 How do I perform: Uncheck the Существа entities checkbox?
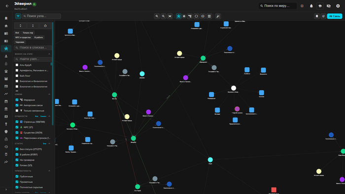(17, 133)
